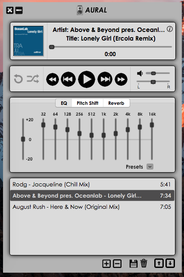Seek forward with the fast-forward button
Screen dimensions: 184x277
point(121,79)
